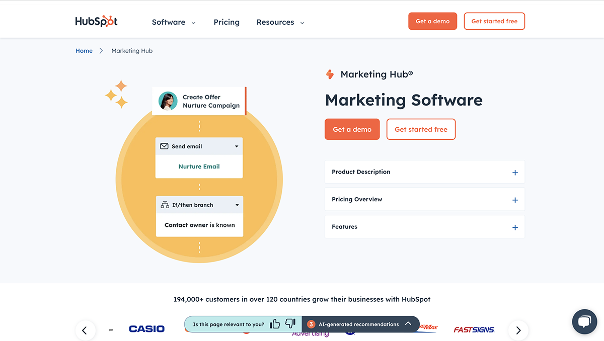This screenshot has height=341, width=604.
Task: Collapse the AI-generated recommendations banner
Action: tap(409, 324)
